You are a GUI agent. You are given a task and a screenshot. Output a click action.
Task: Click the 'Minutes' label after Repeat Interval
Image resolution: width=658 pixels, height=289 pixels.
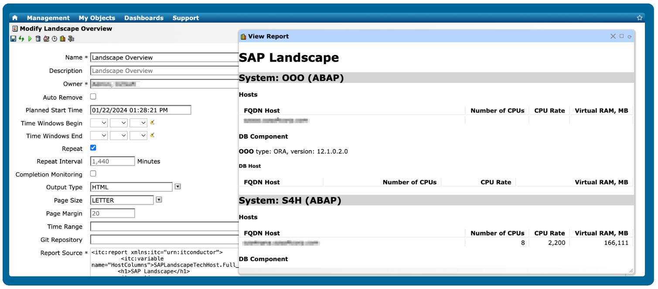pyautogui.click(x=149, y=161)
